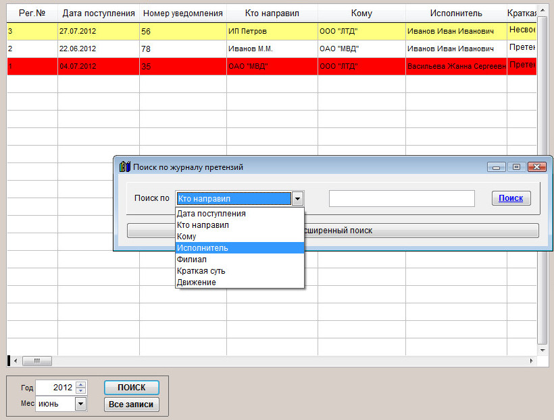Click 'Номер уведомления' column header
The image size is (554, 420).
[x=183, y=13]
